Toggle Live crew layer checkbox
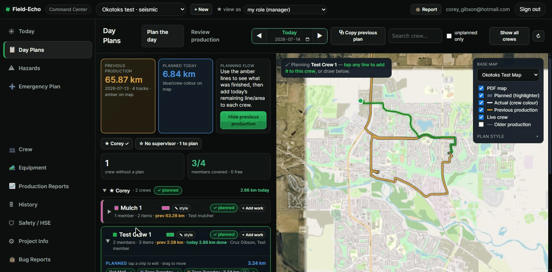This screenshot has height=272, width=552. tap(481, 117)
